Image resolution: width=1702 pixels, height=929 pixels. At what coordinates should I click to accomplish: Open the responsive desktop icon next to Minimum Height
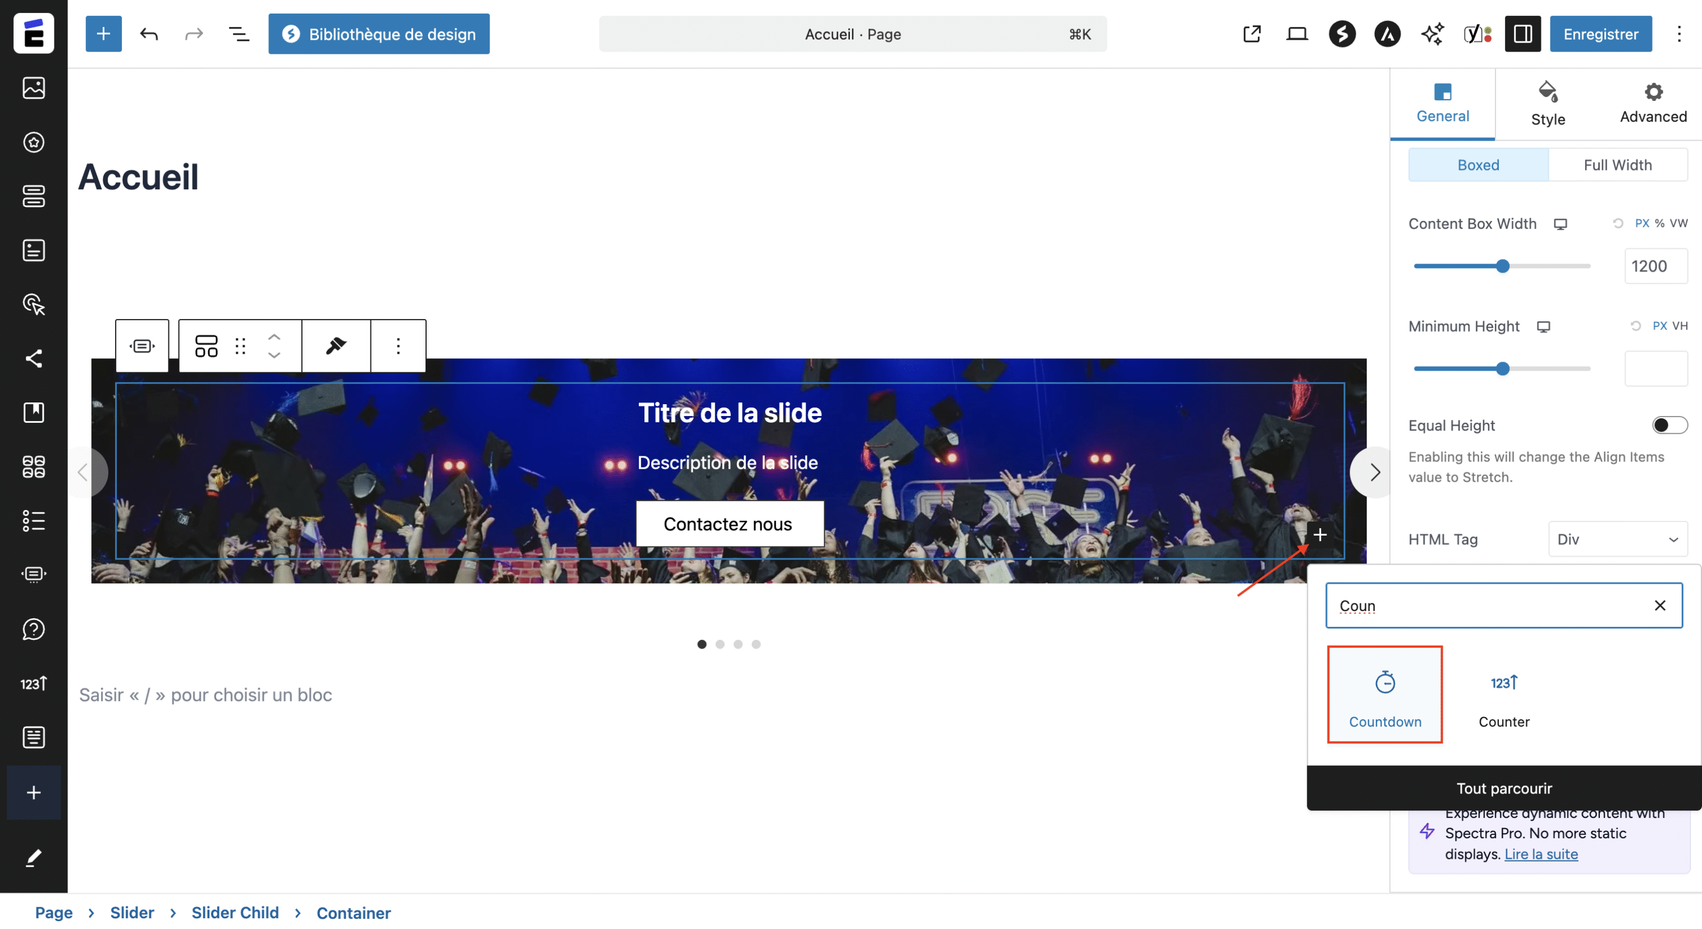point(1544,325)
